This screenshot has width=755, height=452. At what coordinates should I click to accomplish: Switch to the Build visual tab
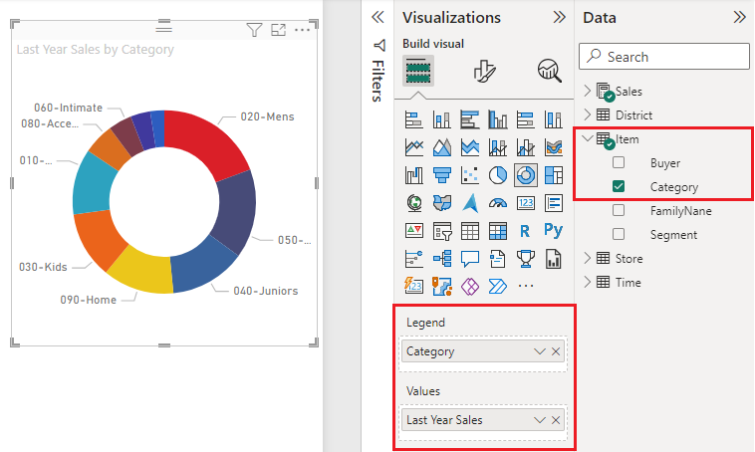click(418, 71)
